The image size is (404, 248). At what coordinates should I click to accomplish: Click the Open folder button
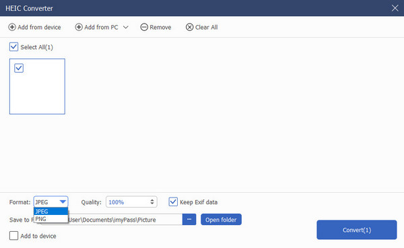(221, 220)
